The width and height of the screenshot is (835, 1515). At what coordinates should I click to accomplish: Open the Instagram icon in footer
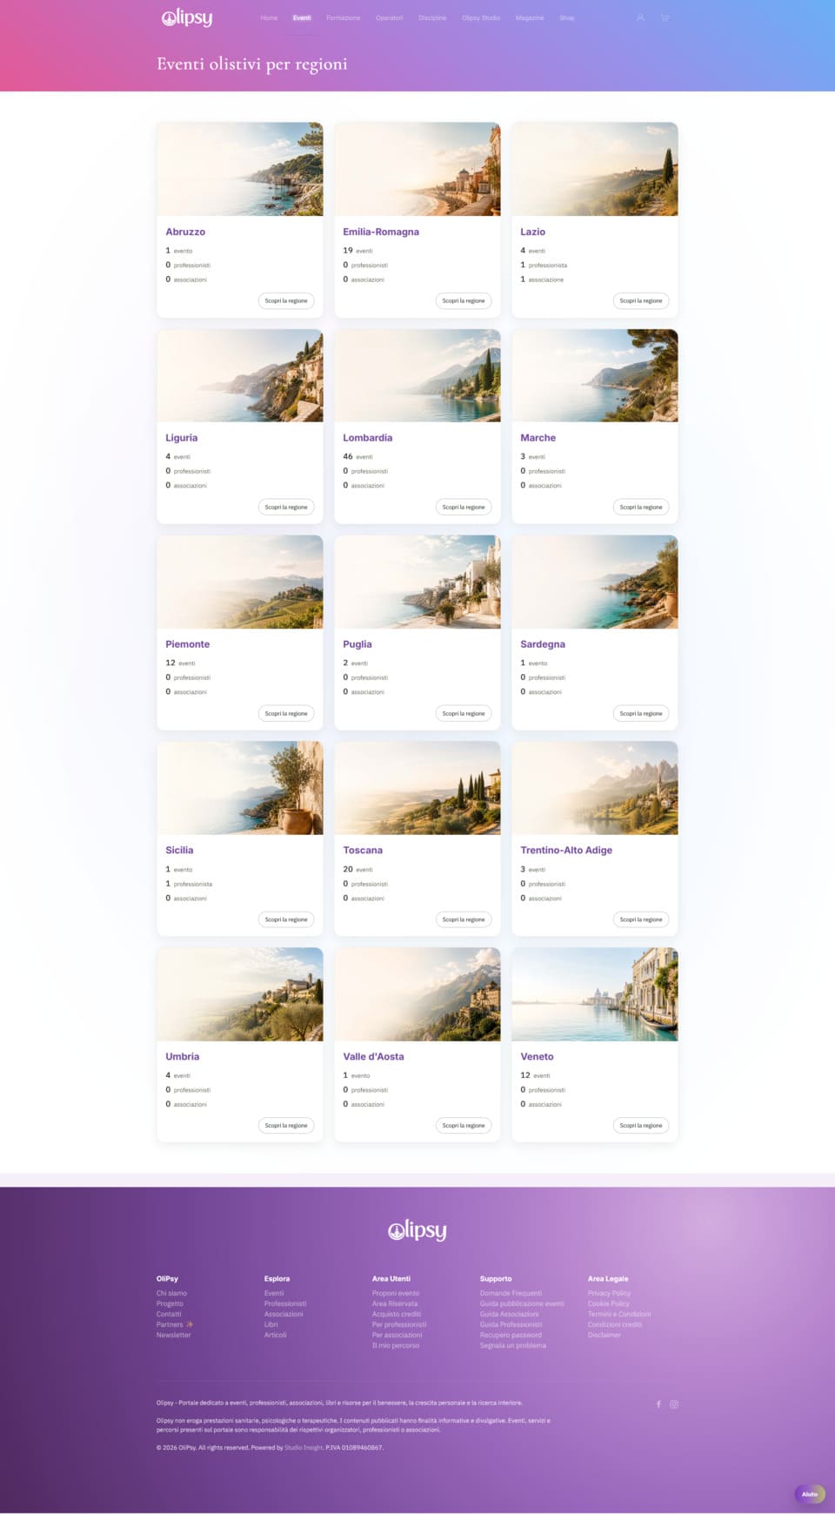(673, 1404)
